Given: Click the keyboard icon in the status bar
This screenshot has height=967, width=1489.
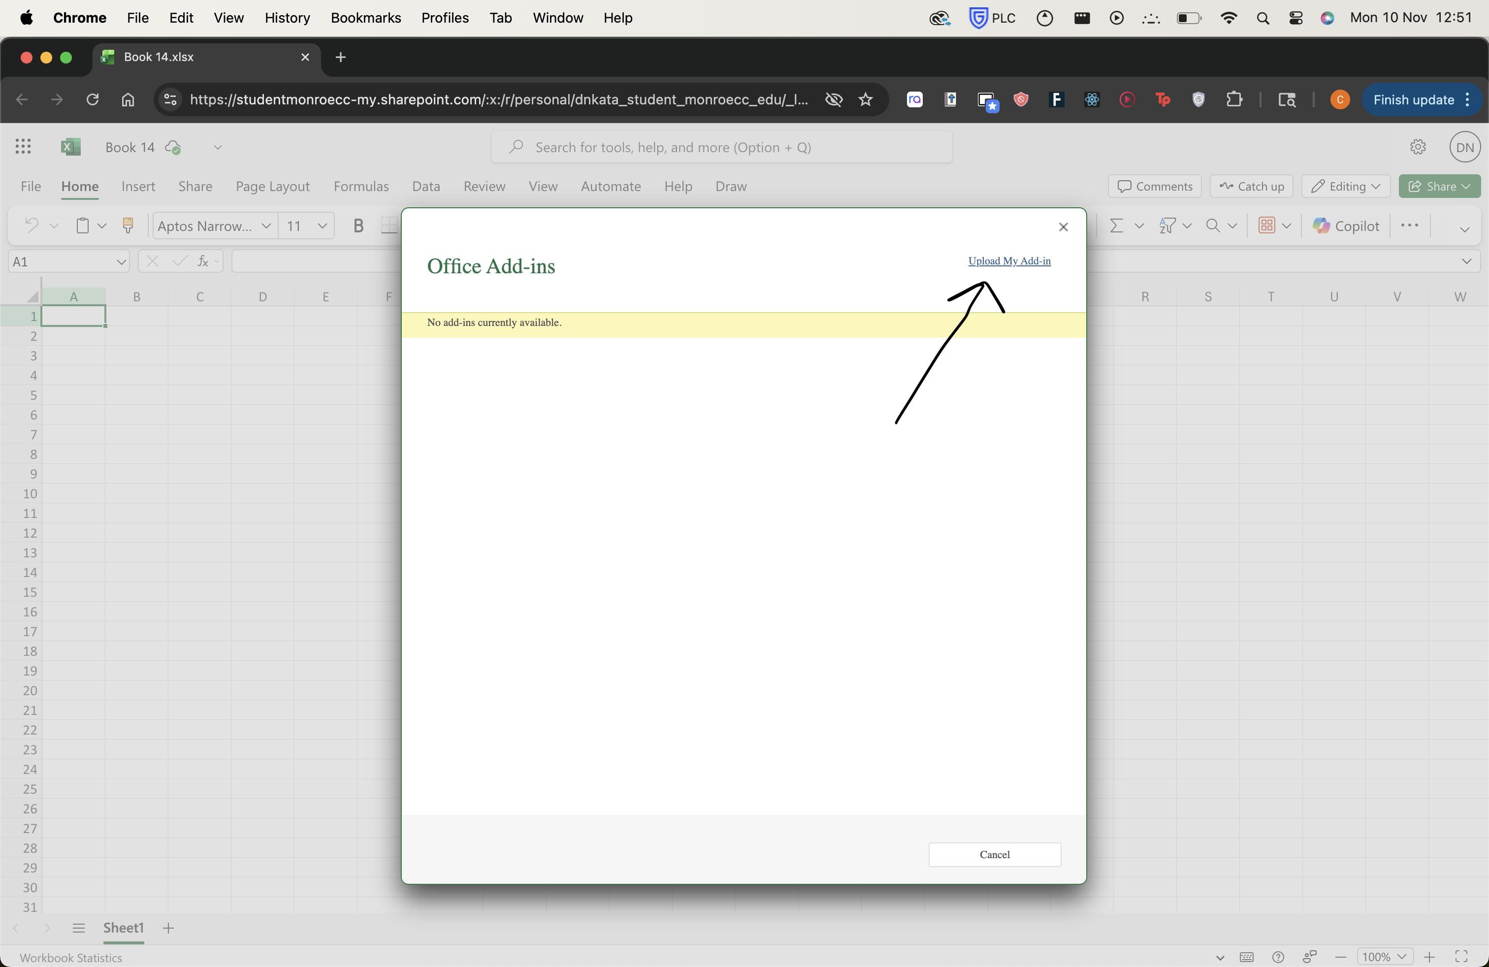Looking at the screenshot, I should pyautogui.click(x=1247, y=957).
